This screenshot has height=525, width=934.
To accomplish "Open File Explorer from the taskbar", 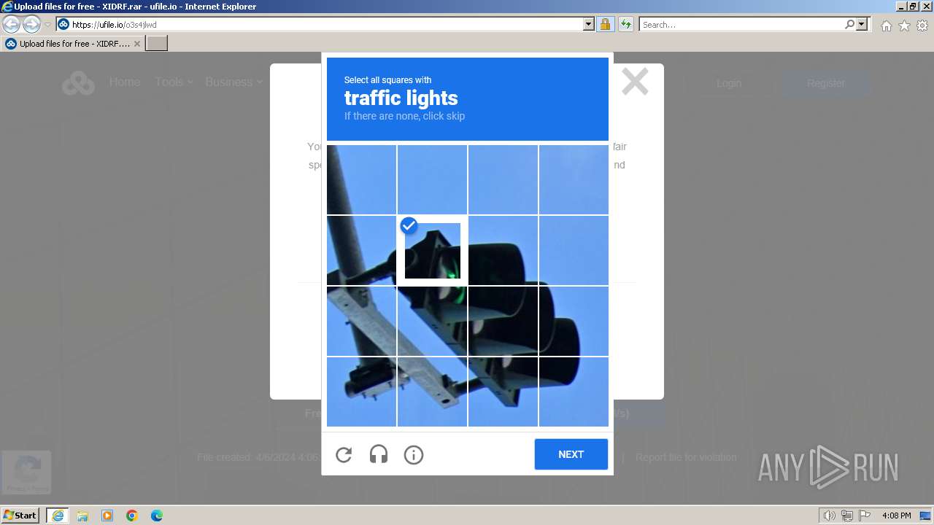I will 82,516.
